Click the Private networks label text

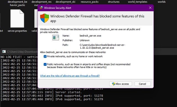click(75, 56)
